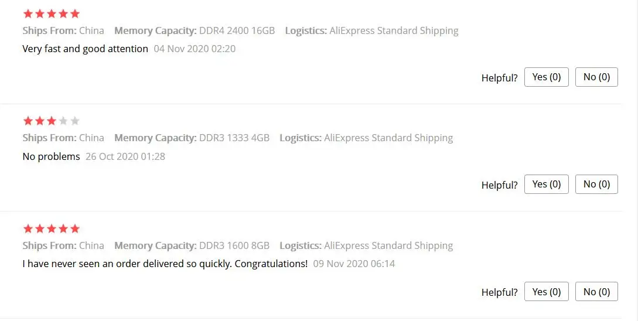Click the "No problems" review text
This screenshot has height=321, width=638.
51,156
